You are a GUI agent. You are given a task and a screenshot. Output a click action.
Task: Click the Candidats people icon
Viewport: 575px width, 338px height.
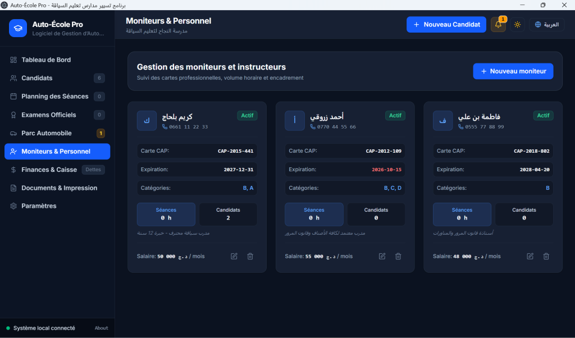pos(13,78)
